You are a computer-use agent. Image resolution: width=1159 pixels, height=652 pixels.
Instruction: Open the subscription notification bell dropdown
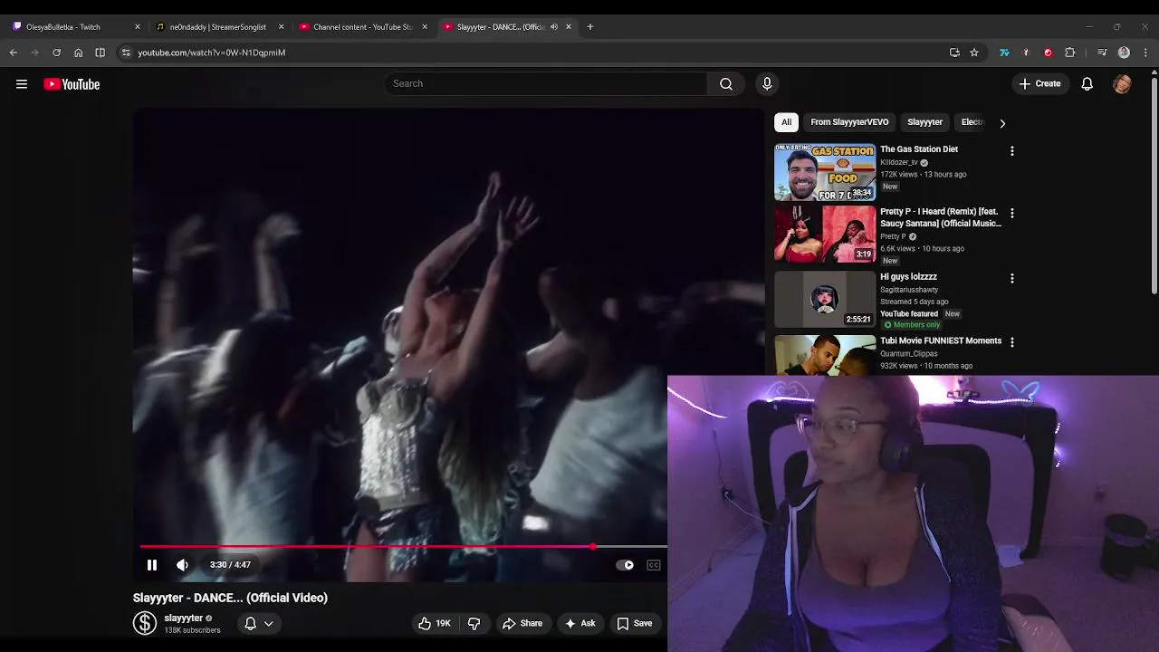pos(259,623)
